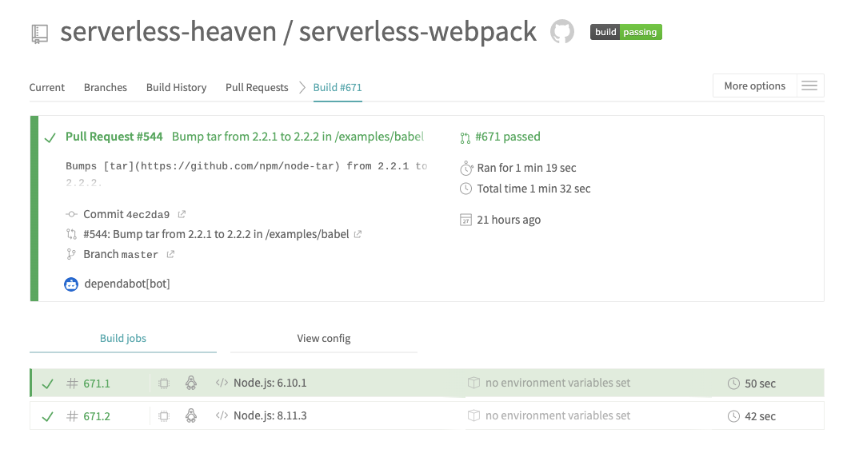Open Commit 4ec2da9 on GitHub
The width and height of the screenshot is (843, 453).
tap(126, 214)
